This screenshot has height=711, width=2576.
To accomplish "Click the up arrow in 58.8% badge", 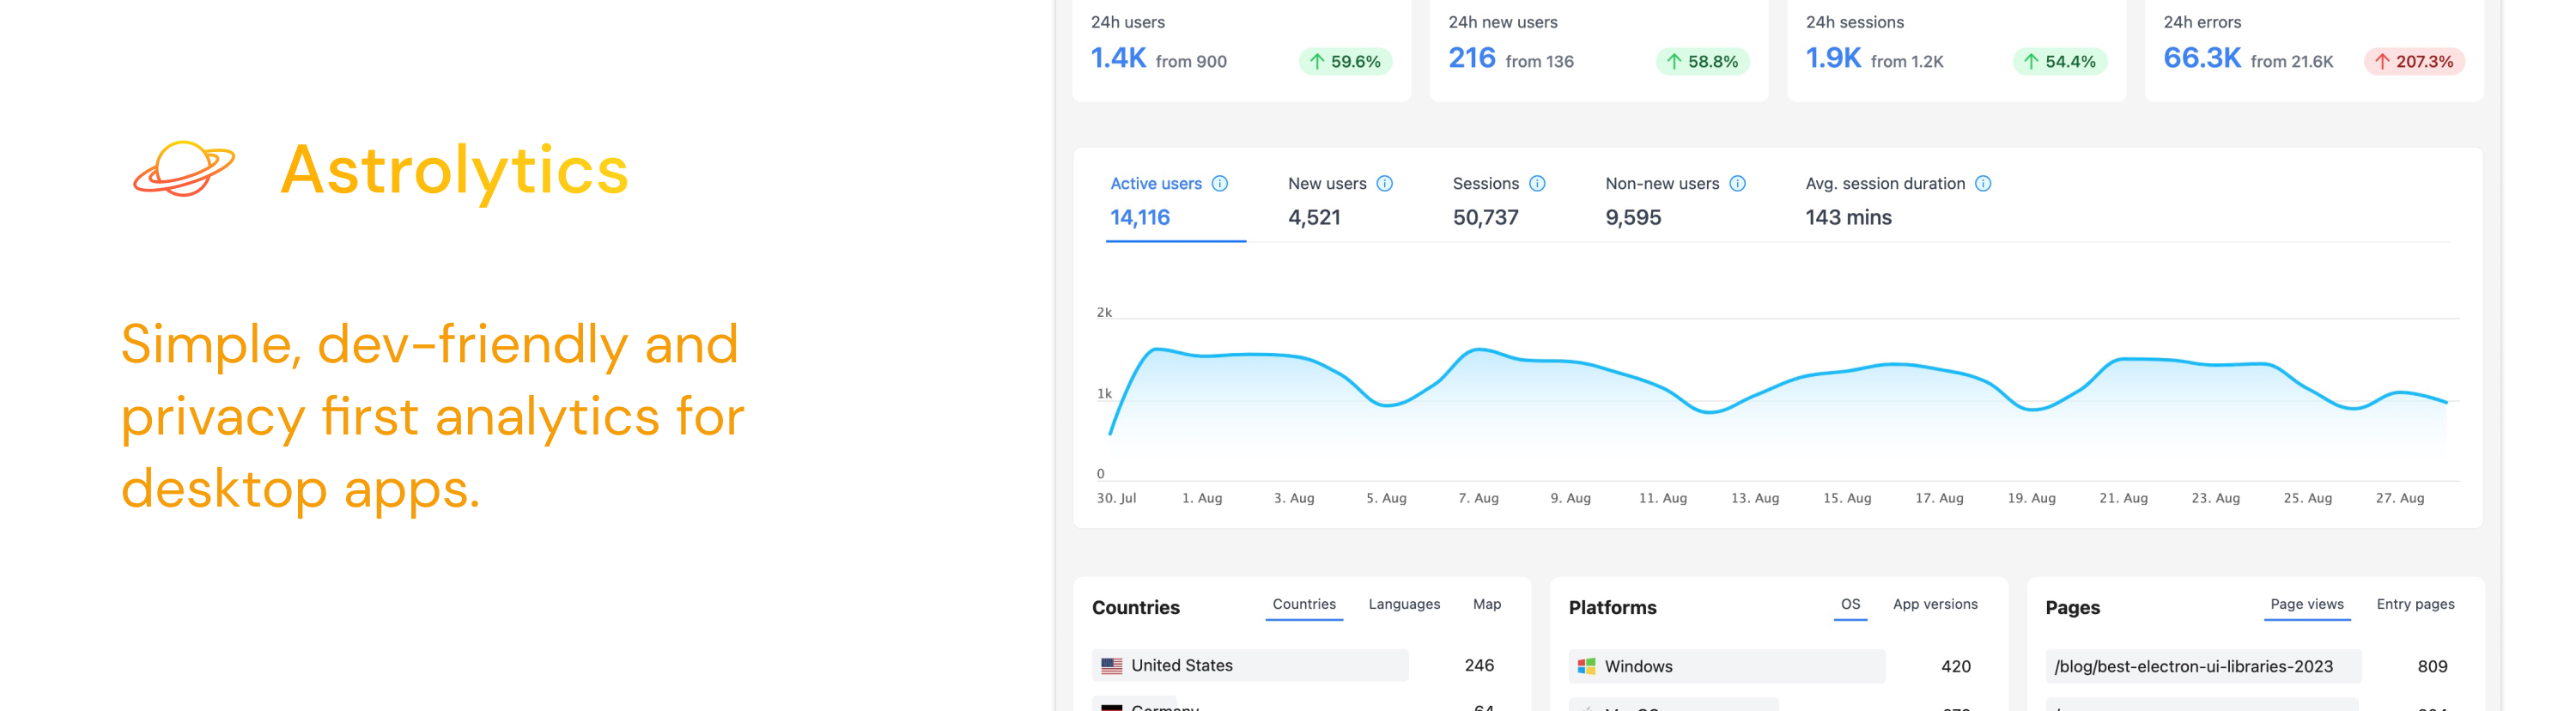I will click(1674, 61).
